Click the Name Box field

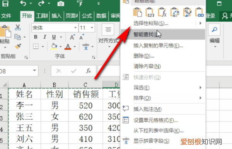pos(19,71)
